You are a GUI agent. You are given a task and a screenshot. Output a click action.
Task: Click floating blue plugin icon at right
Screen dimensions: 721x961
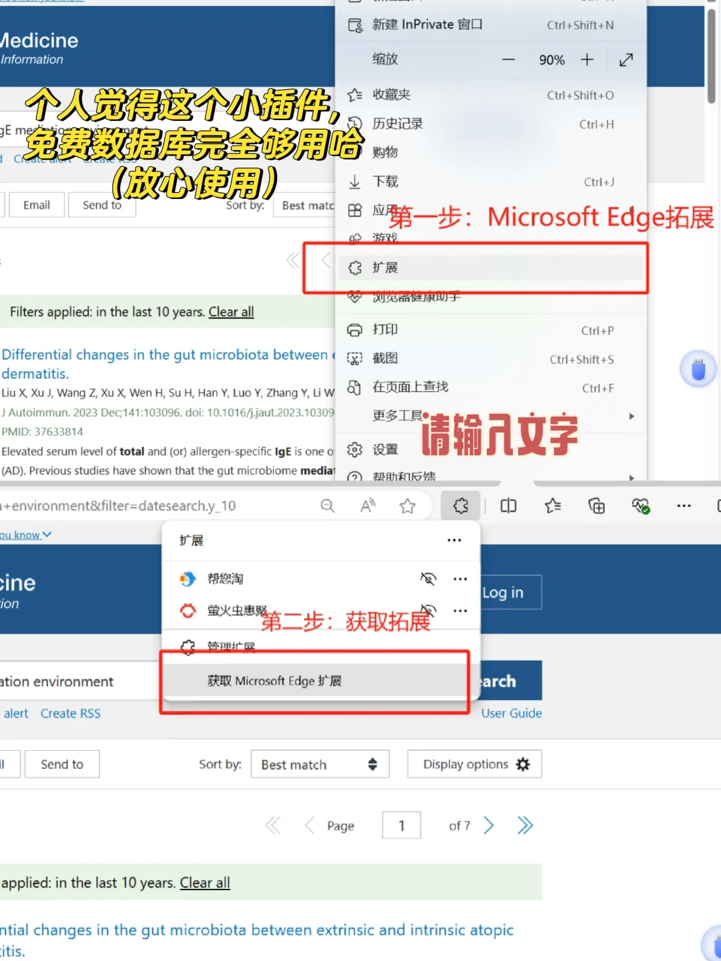point(698,368)
